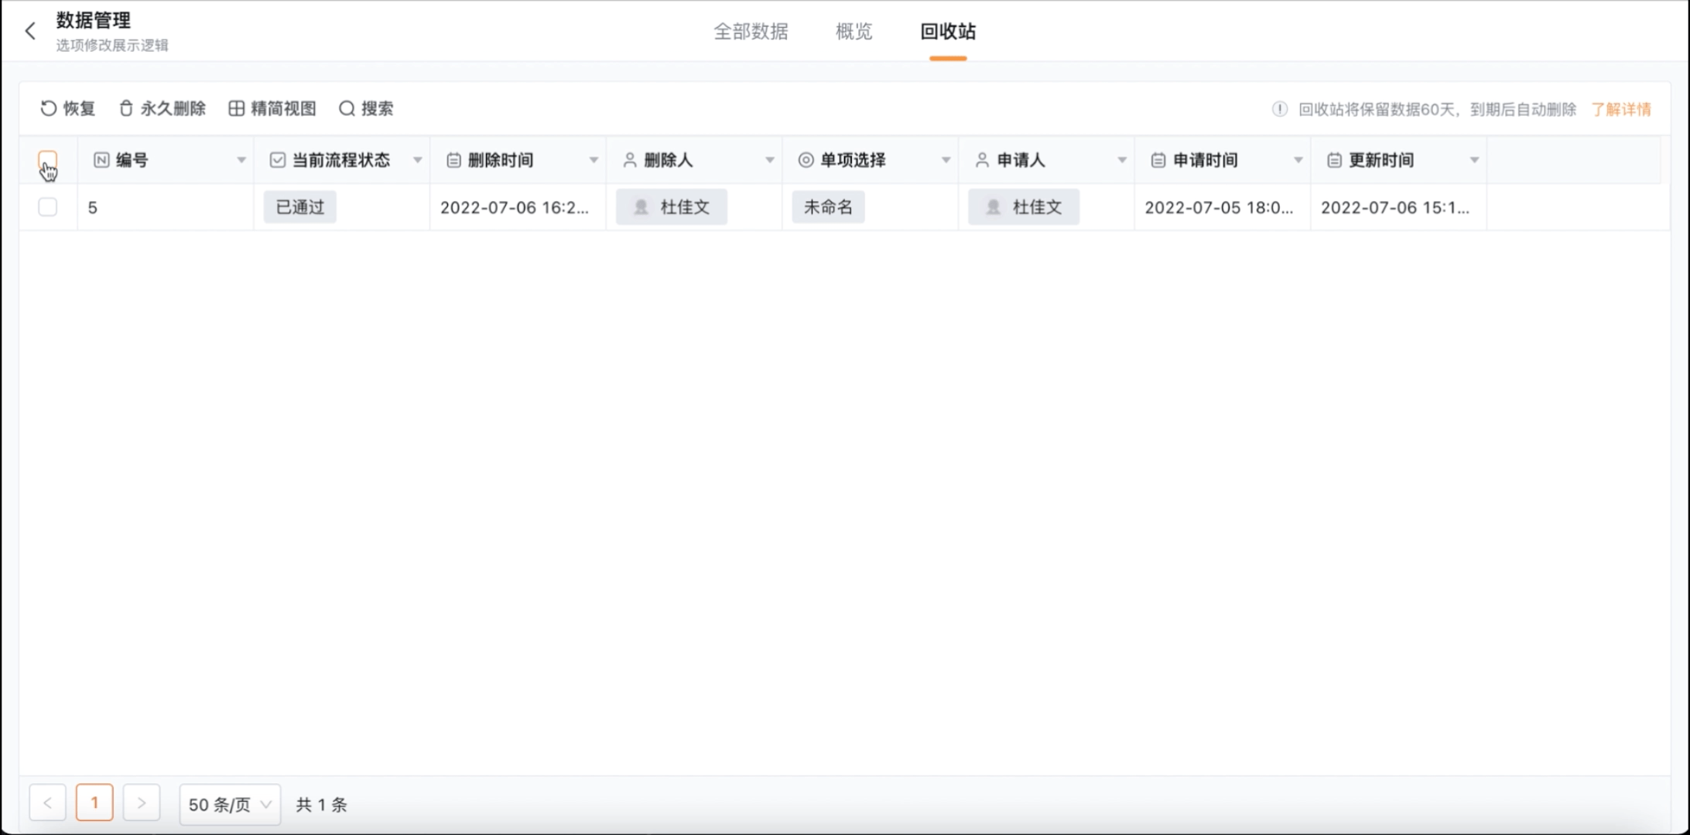This screenshot has width=1690, height=835.
Task: Open the 编号 column dropdown arrow
Action: [241, 160]
